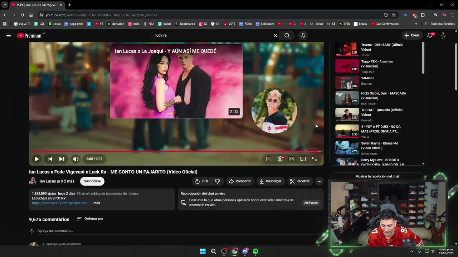Toggle subtitles on the player
The height and width of the screenshot is (257, 458).
(x=268, y=159)
